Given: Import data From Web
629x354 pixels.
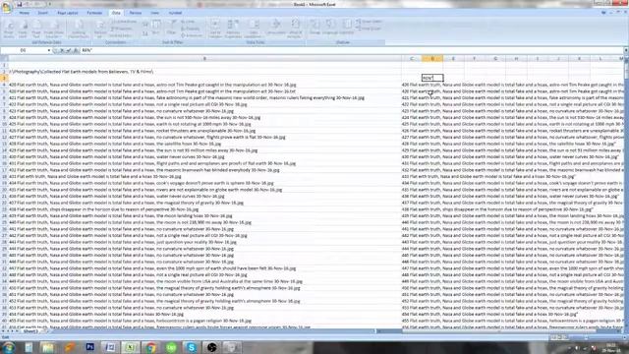Looking at the screenshot, I should 23,29.
